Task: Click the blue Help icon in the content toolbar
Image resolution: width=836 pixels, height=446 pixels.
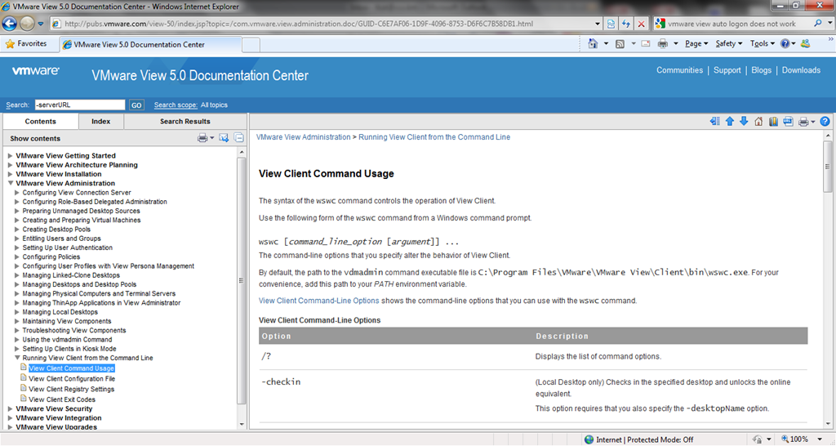Action: [825, 122]
